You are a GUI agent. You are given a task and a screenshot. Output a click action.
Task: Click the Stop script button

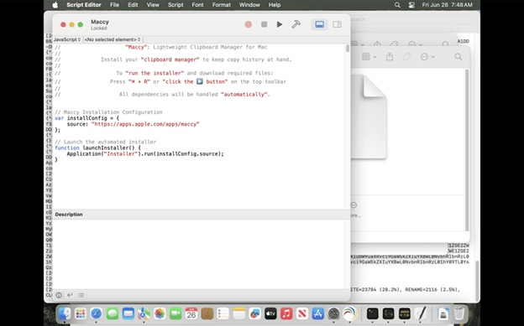264,24
